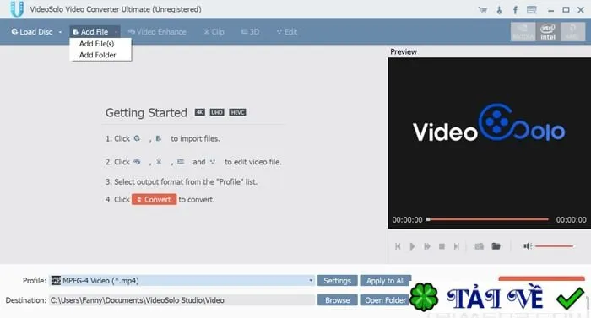The width and height of the screenshot is (591, 318).
Task: Open the Profile format dropdown
Action: pyautogui.click(x=182, y=281)
